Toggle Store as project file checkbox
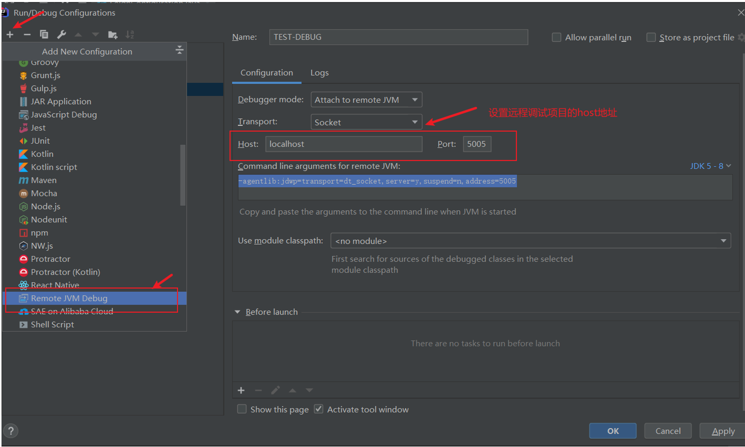This screenshot has height=447, width=745. [651, 37]
